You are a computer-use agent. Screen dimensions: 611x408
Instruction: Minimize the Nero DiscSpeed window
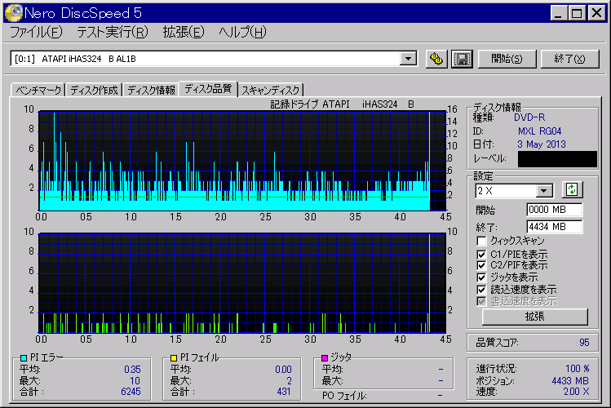tap(559, 13)
